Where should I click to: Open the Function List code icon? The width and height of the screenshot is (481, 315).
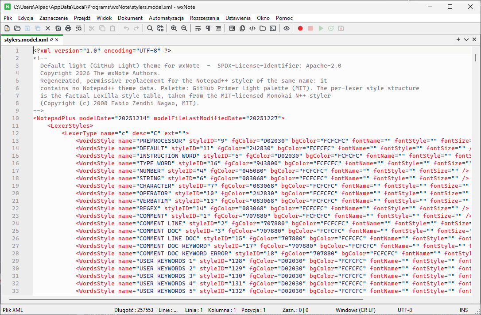tap(252, 28)
